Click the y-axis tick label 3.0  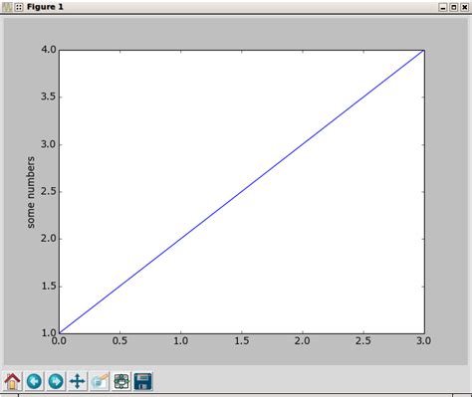click(49, 144)
